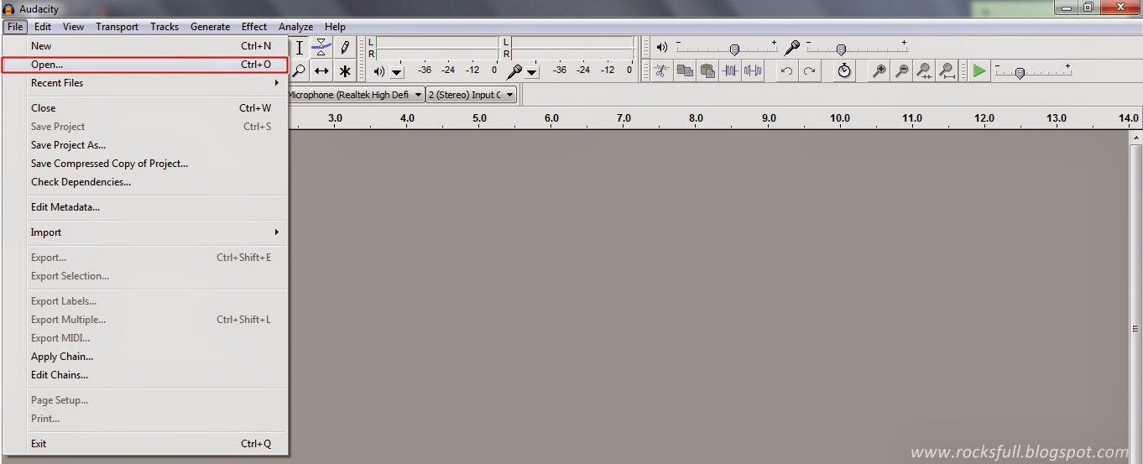Image resolution: width=1143 pixels, height=464 pixels.
Task: Click the input level L/R meter
Action: 568,48
